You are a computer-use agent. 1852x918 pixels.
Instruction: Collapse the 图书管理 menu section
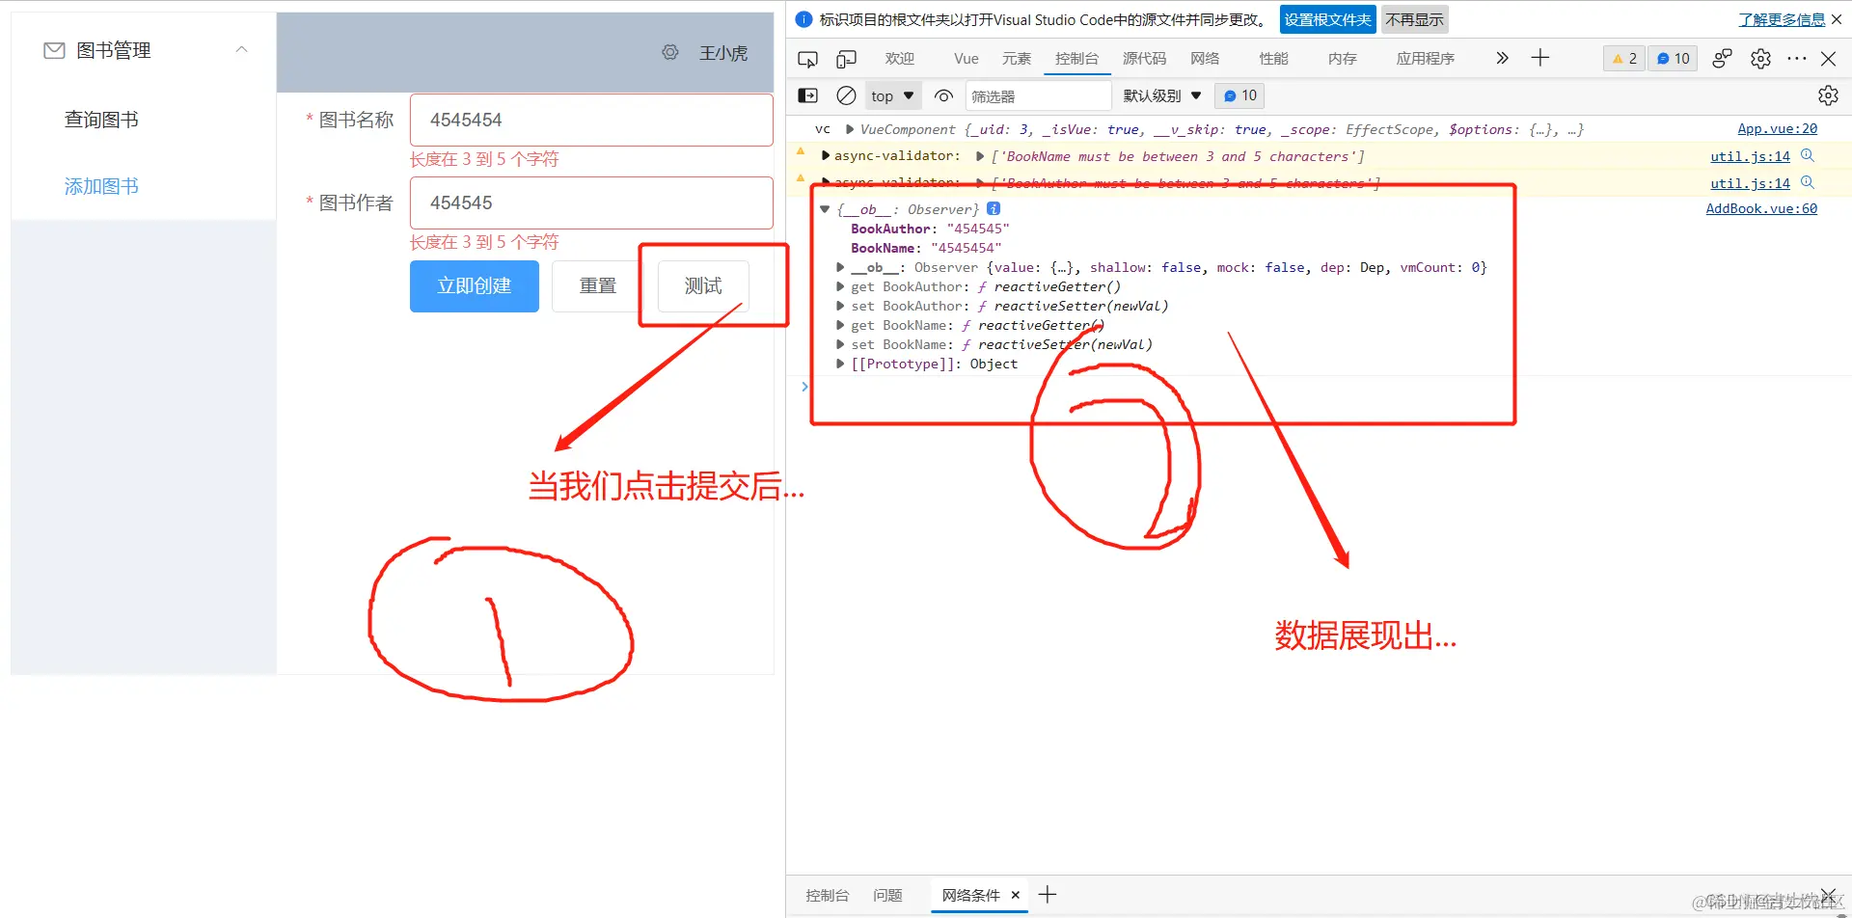[241, 50]
